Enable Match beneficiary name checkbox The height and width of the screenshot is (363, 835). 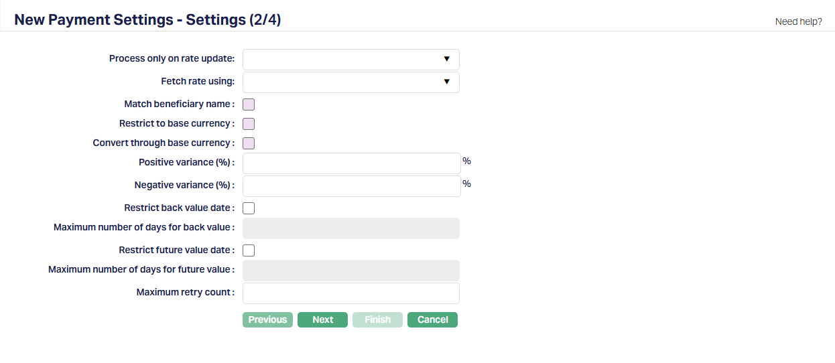tap(249, 104)
